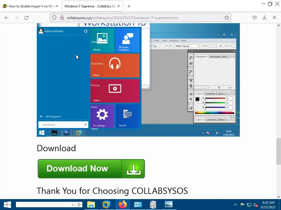The height and width of the screenshot is (210, 281).
Task: Go back to the previous page
Action: (7, 18)
